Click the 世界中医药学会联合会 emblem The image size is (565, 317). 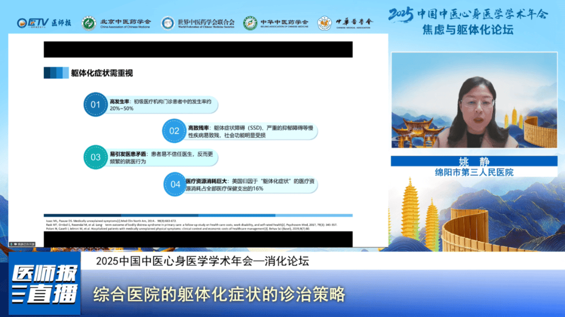[167, 24]
